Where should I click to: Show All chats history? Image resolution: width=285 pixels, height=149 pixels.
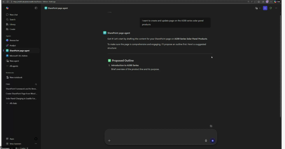[13, 103]
